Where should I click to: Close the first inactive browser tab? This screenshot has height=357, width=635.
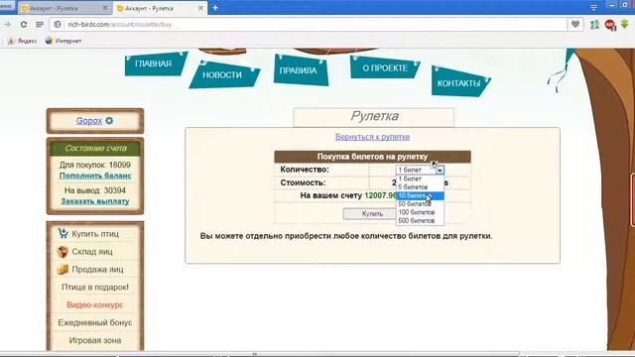(105, 8)
